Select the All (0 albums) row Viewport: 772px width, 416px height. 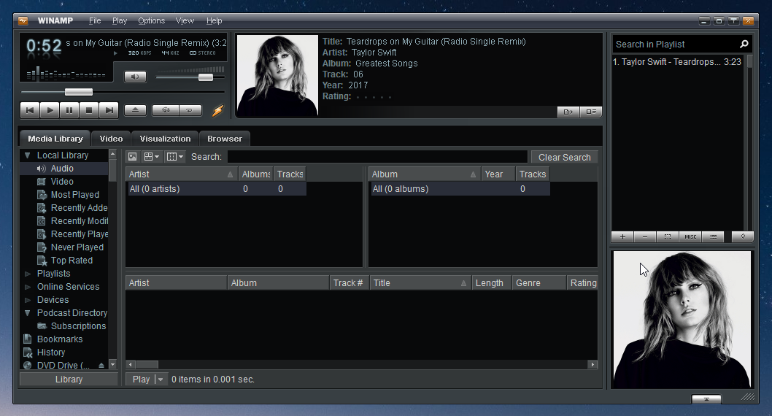point(460,189)
